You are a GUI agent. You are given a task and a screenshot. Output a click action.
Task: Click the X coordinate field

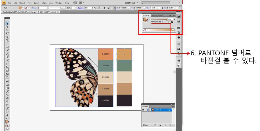pyautogui.click(x=125, y=8)
